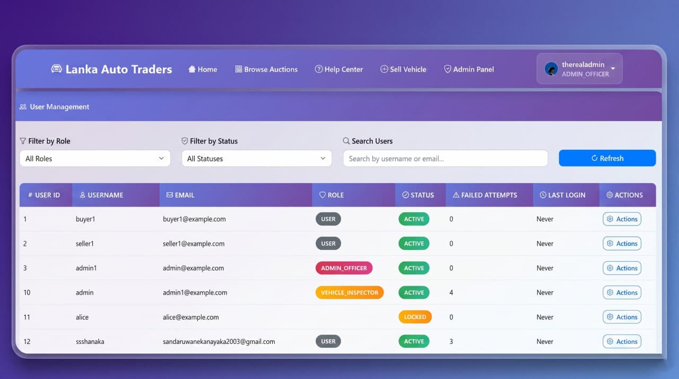Click the gear icon in alice's Actions button
679x379 pixels.
pyautogui.click(x=610, y=317)
